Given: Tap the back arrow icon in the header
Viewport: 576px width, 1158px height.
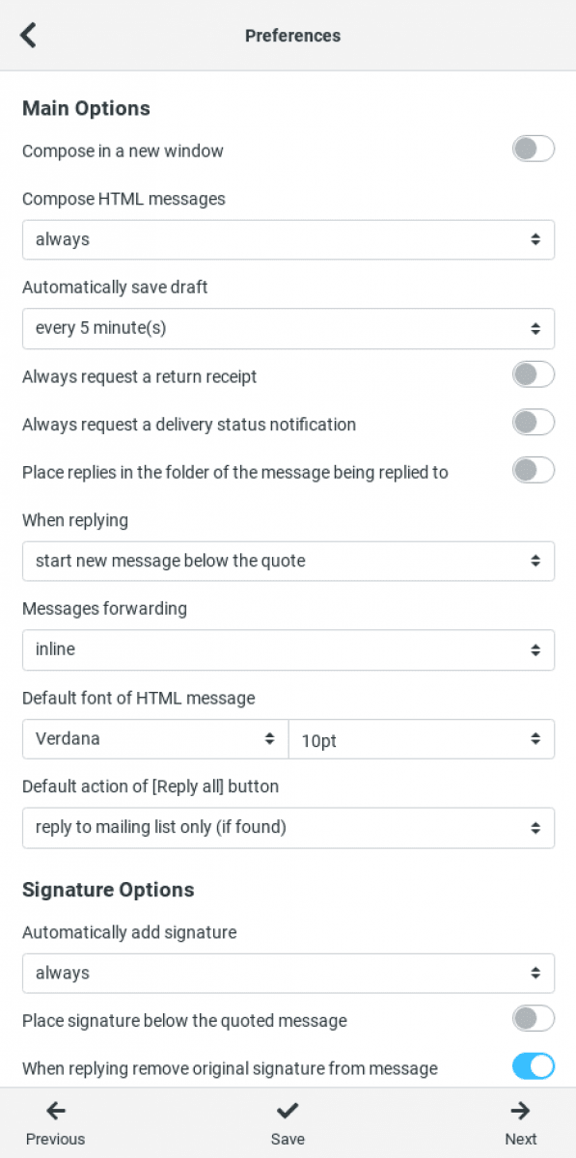Looking at the screenshot, I should click(28, 36).
